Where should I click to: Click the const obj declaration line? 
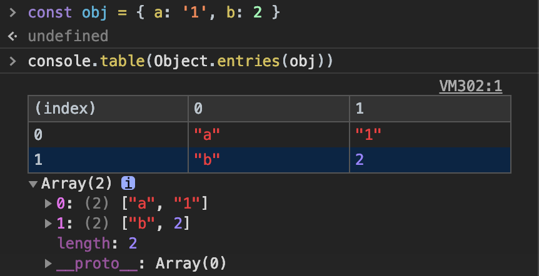(x=154, y=13)
